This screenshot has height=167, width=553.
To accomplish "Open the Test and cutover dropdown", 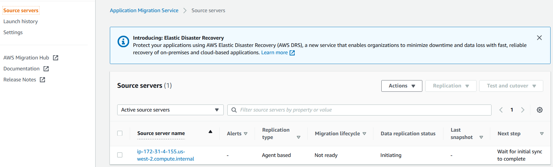I will tap(511, 86).
